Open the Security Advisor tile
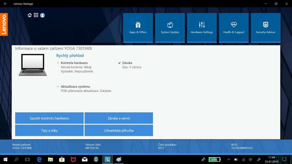 coord(265,28)
